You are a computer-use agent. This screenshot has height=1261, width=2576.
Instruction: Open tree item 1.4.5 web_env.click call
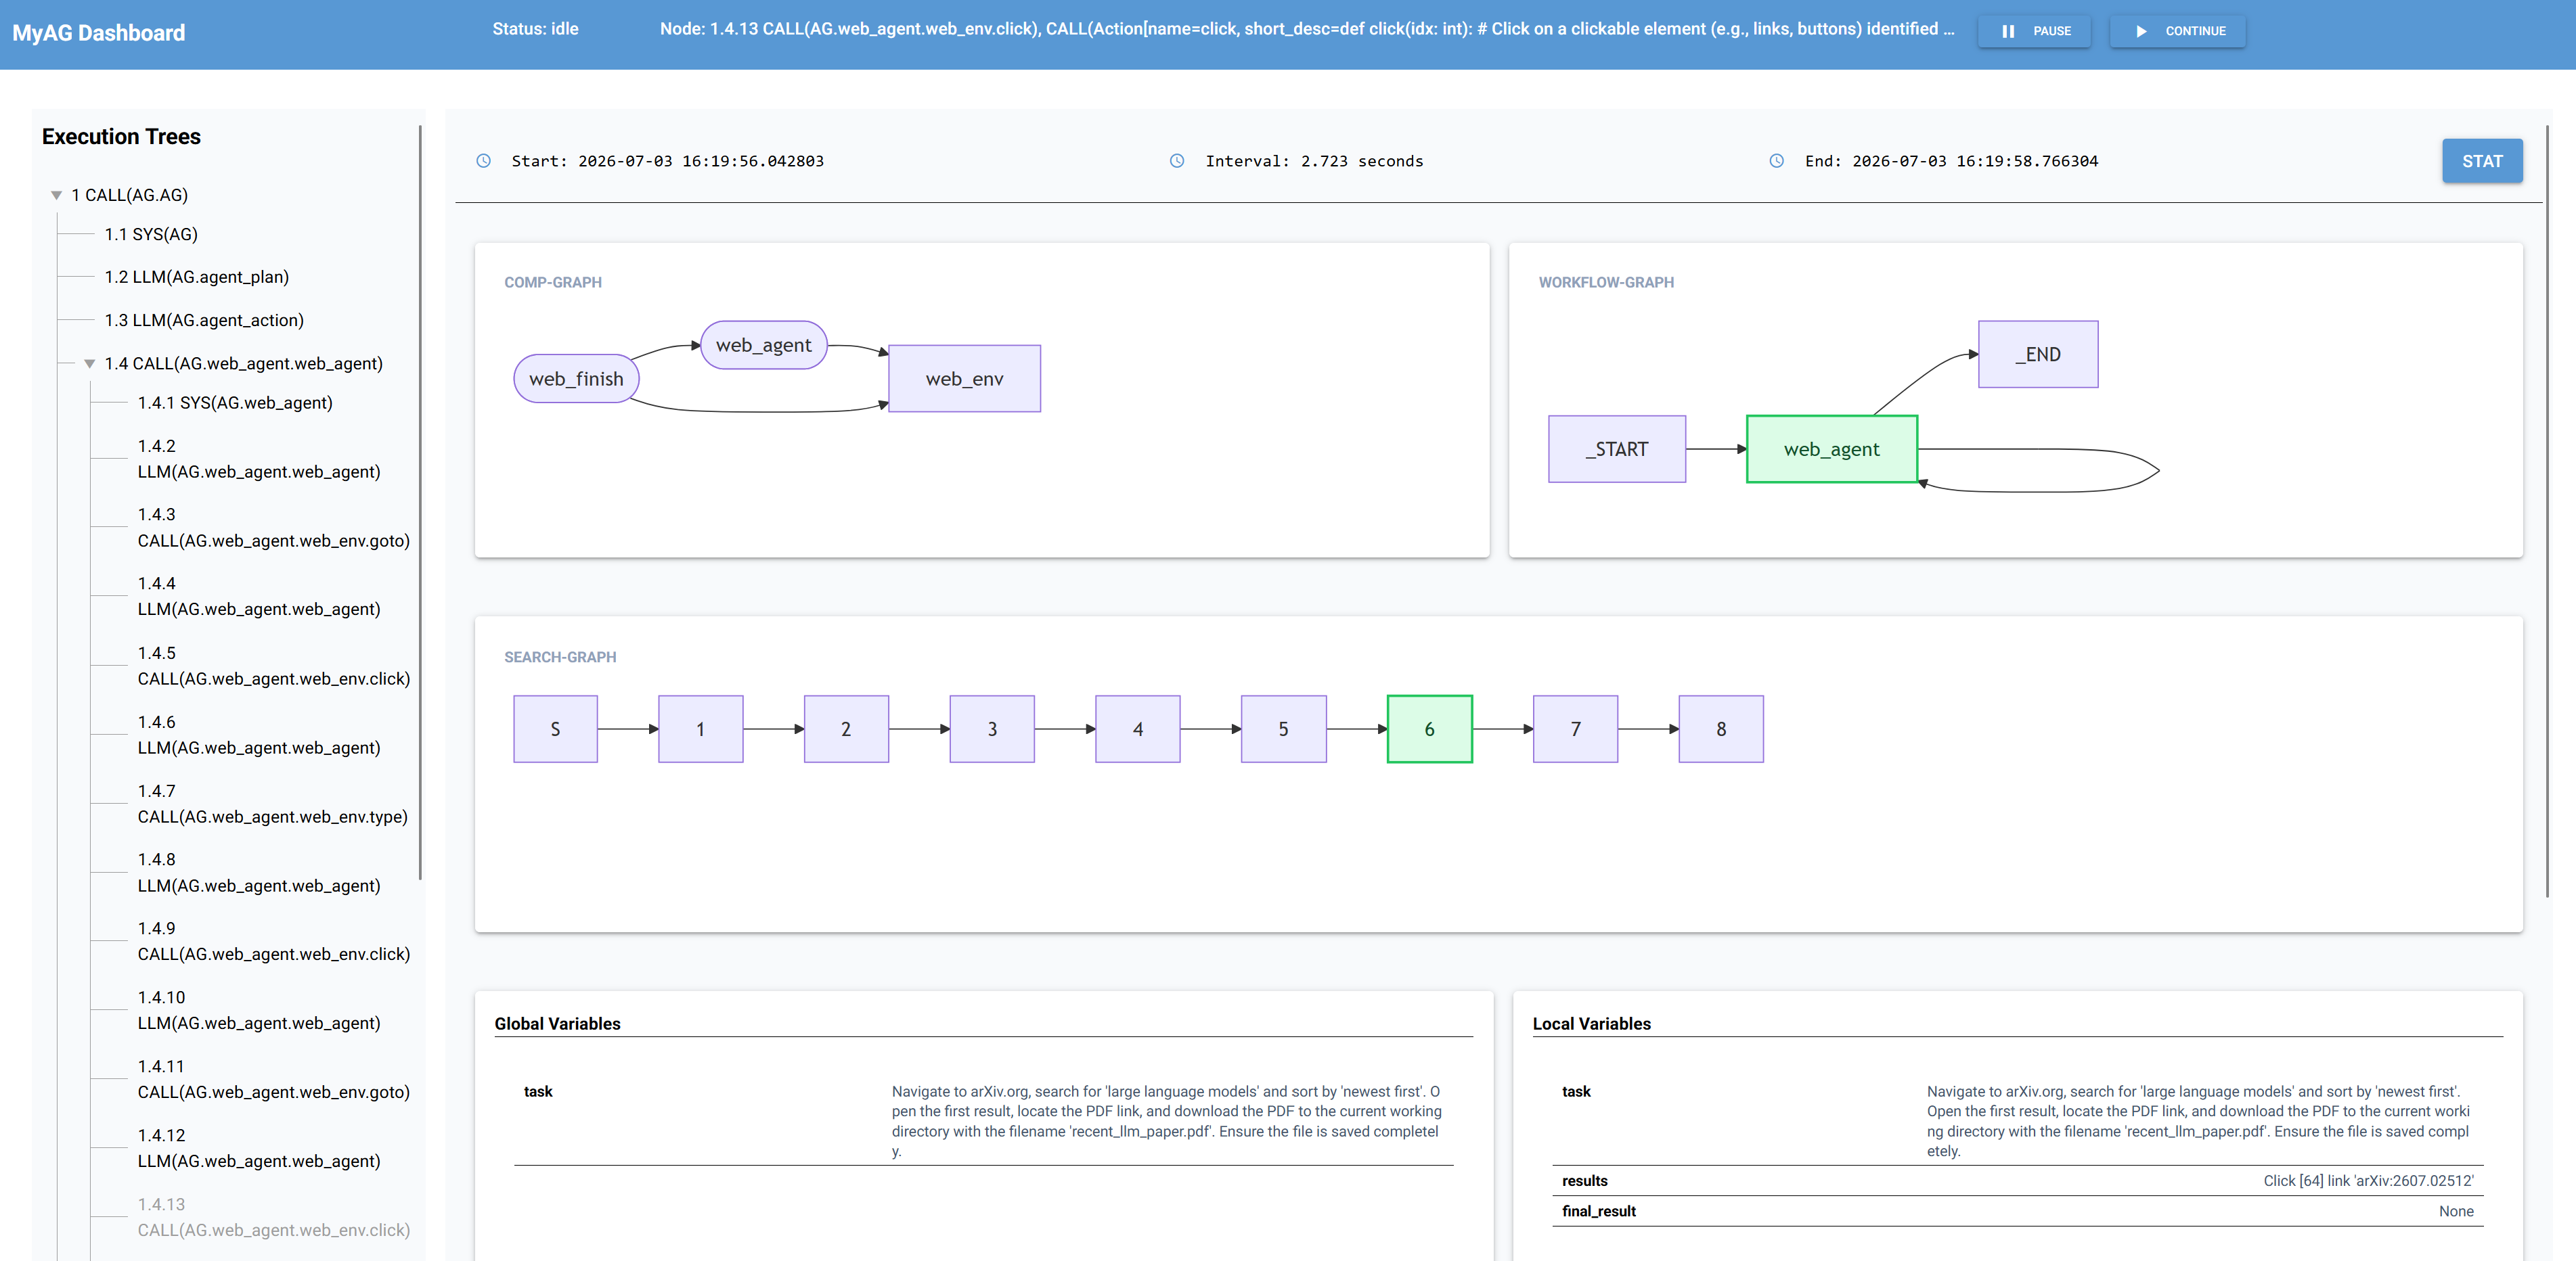(x=274, y=666)
